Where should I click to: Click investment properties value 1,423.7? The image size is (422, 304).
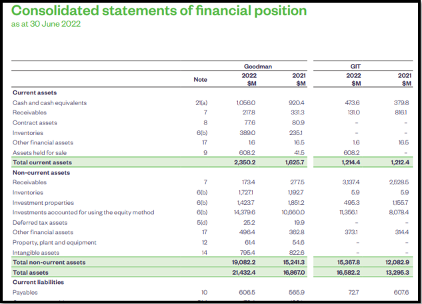(x=246, y=203)
